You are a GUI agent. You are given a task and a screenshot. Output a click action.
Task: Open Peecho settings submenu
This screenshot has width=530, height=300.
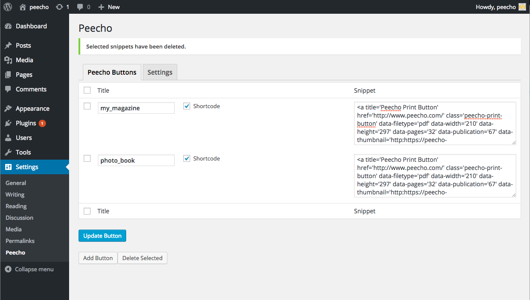pyautogui.click(x=15, y=252)
